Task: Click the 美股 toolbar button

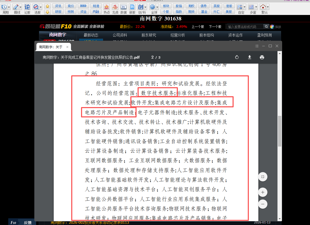Action: coord(229,12)
